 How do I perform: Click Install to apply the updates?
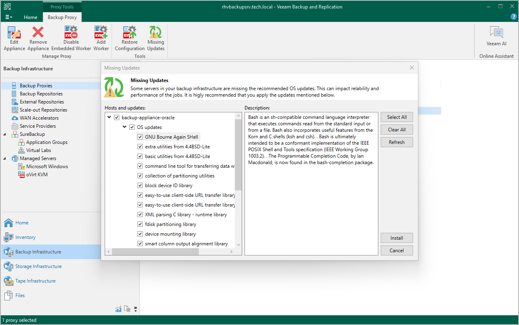click(x=397, y=238)
